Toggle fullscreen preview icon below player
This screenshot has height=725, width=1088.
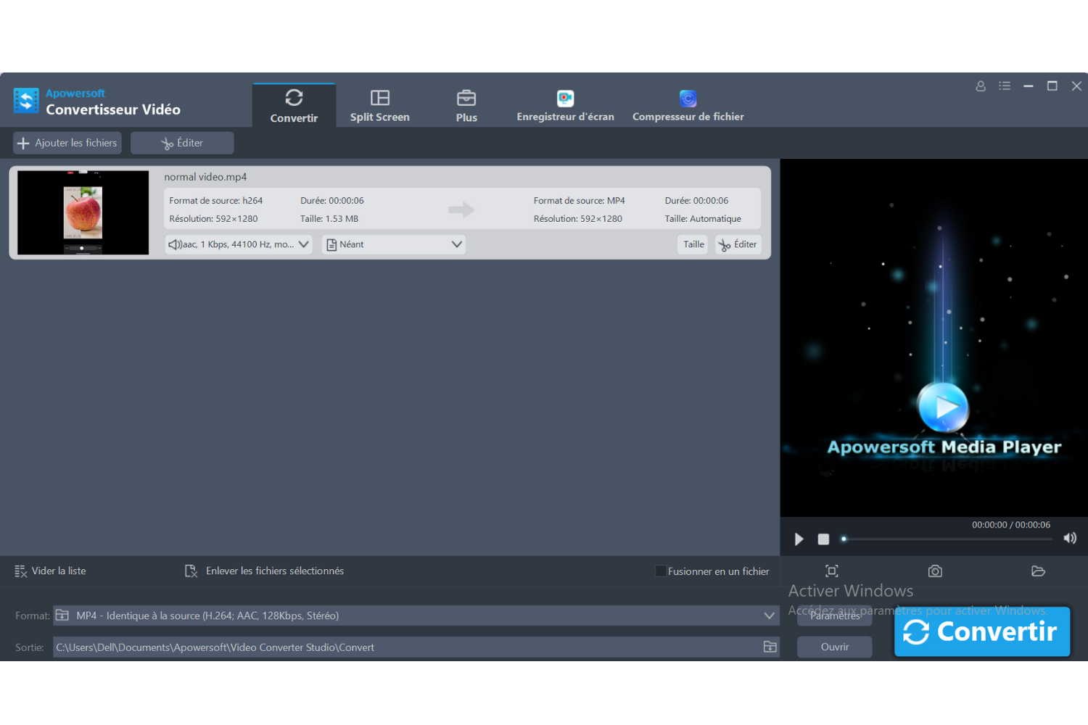coord(832,571)
